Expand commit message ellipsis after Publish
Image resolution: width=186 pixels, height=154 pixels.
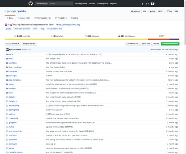[x=30, y=50]
